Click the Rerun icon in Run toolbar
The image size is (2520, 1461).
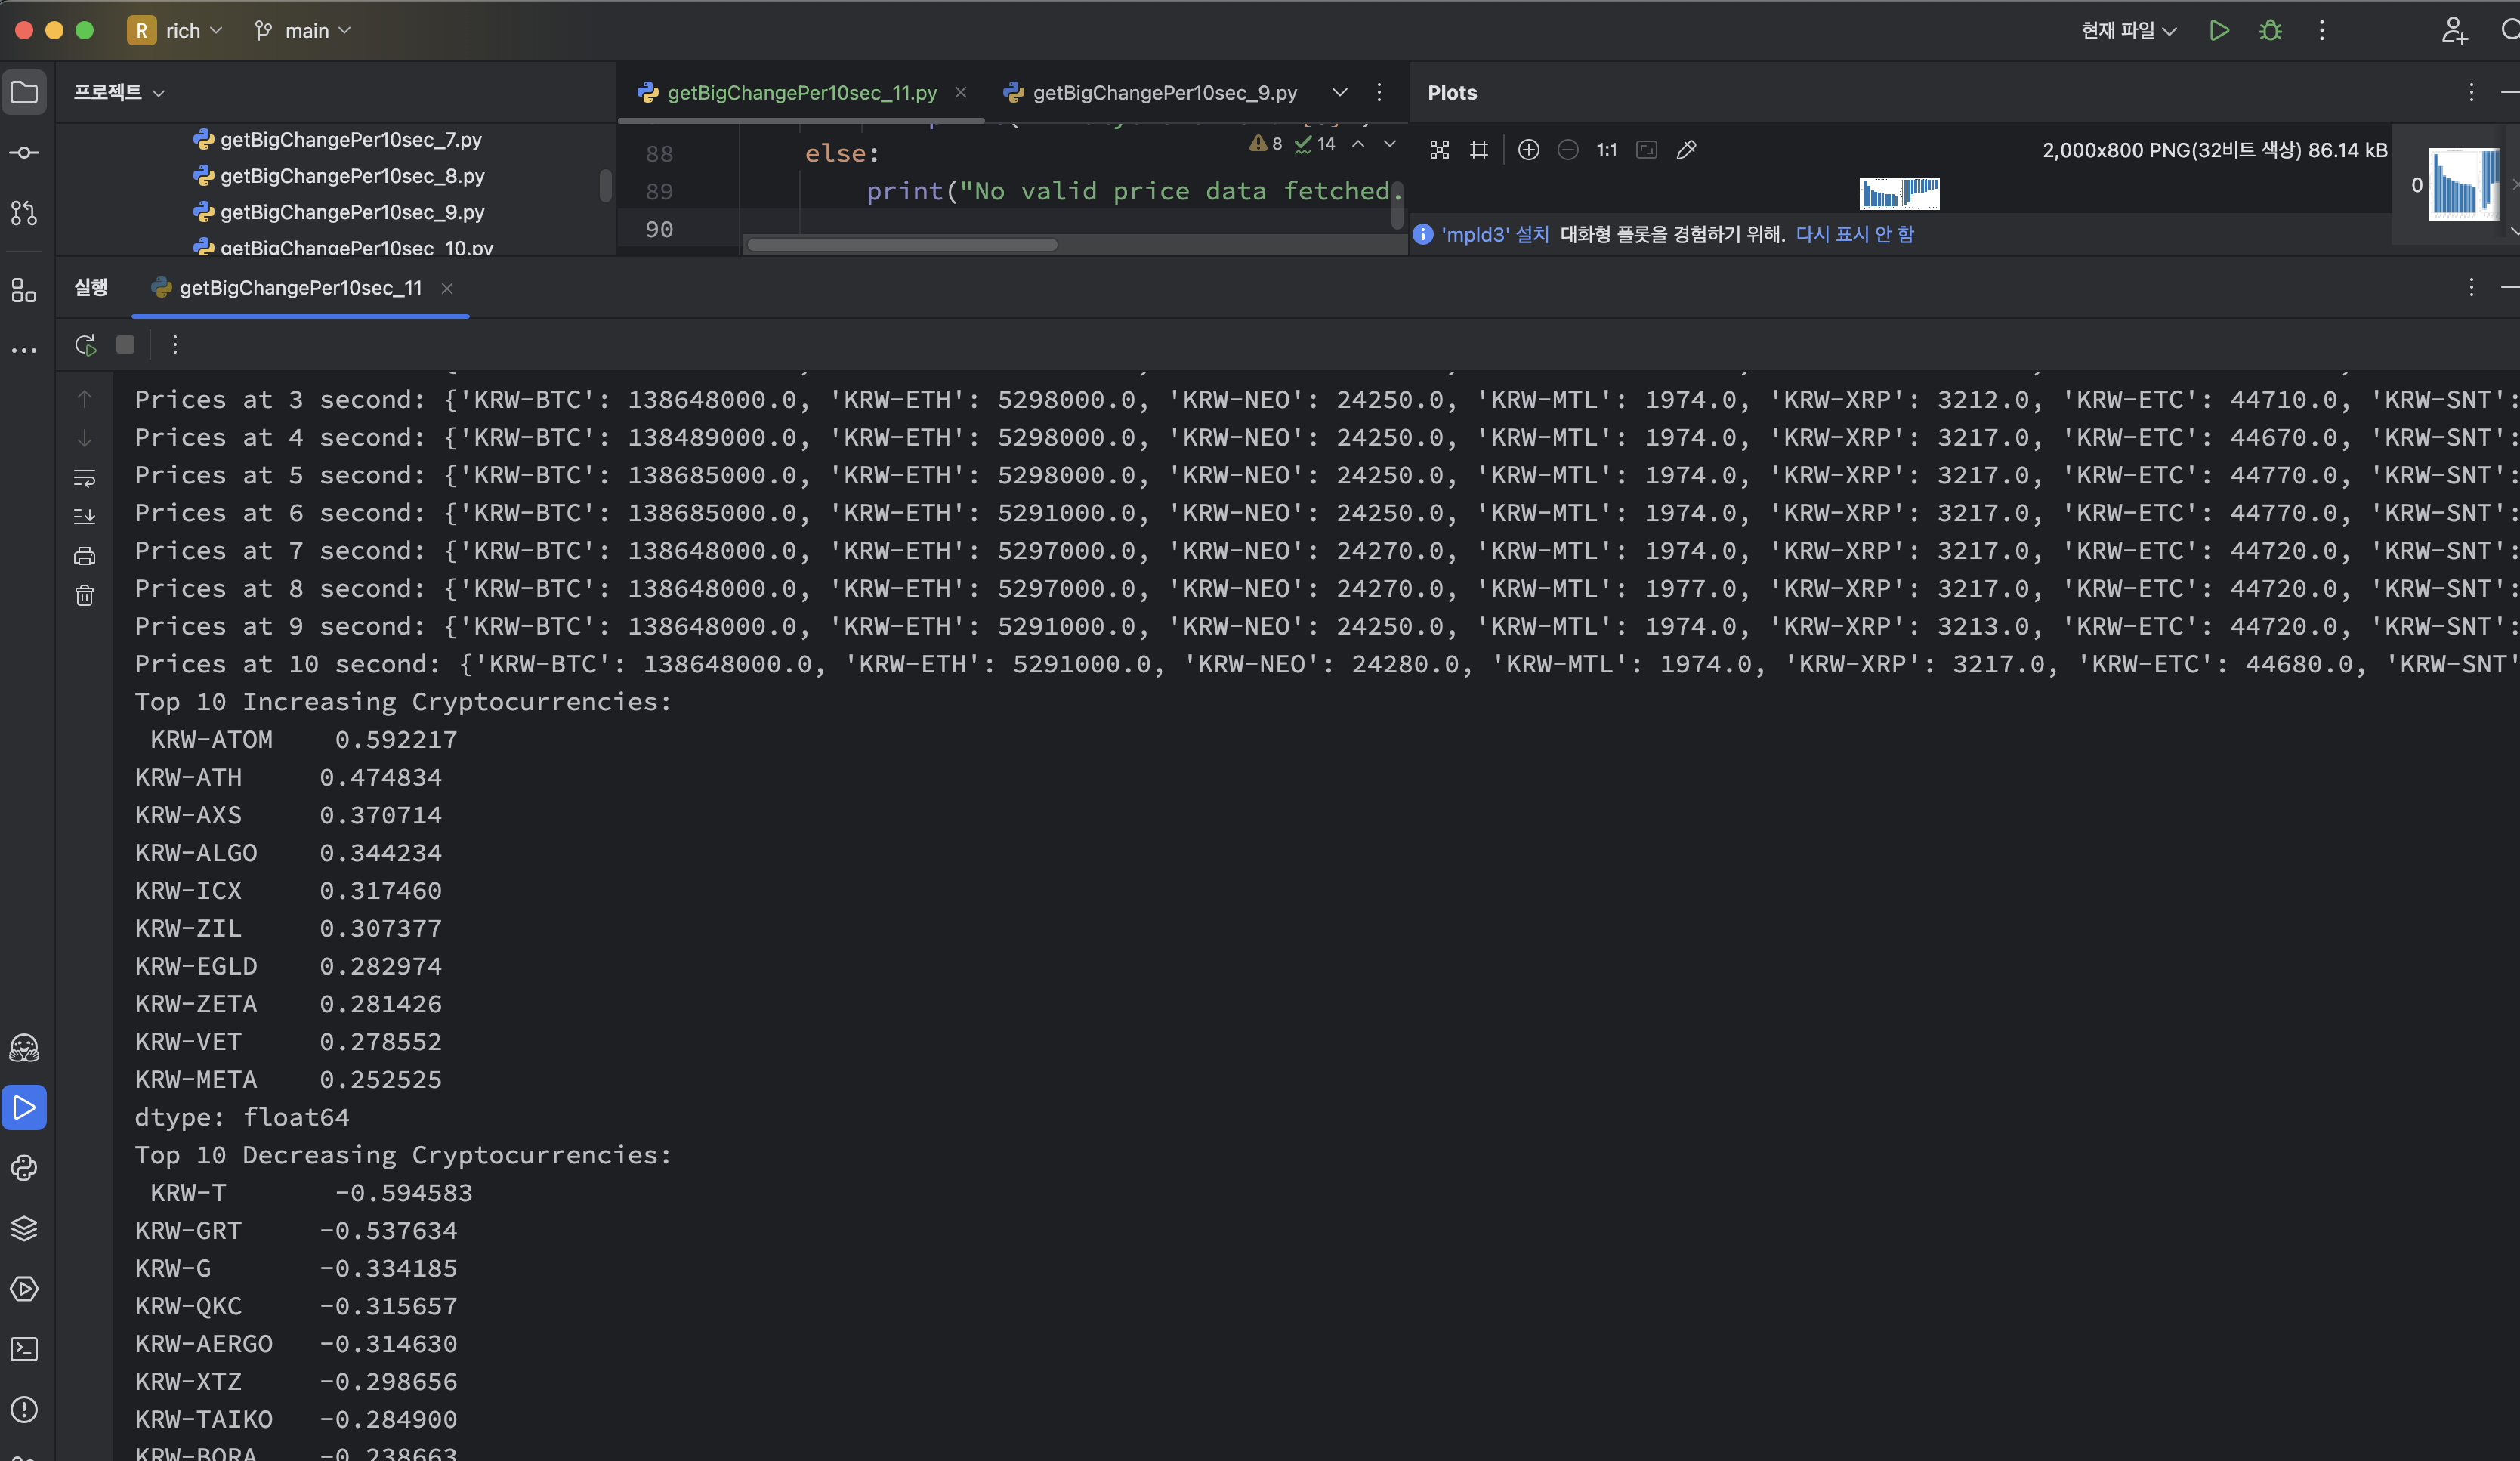coord(85,345)
